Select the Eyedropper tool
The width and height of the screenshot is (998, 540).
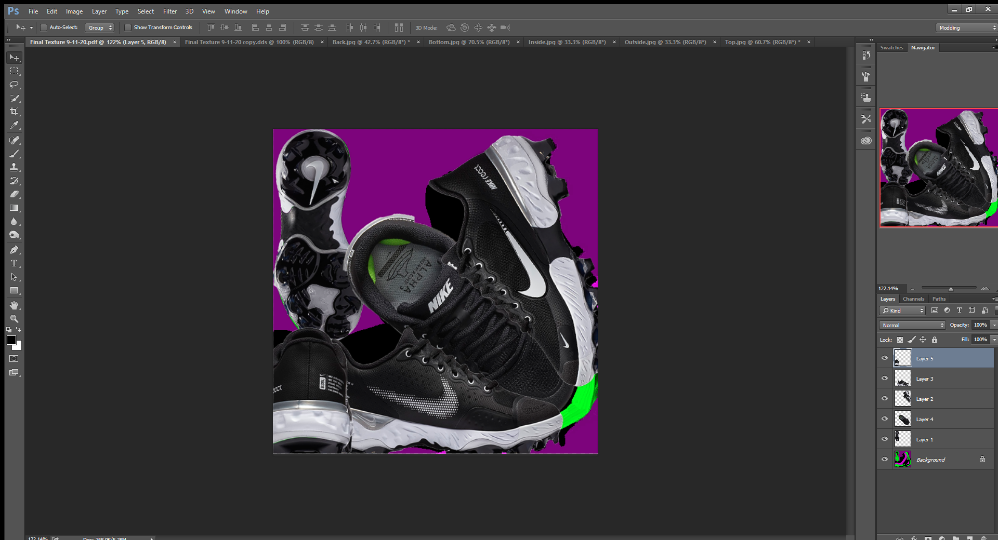(x=14, y=125)
